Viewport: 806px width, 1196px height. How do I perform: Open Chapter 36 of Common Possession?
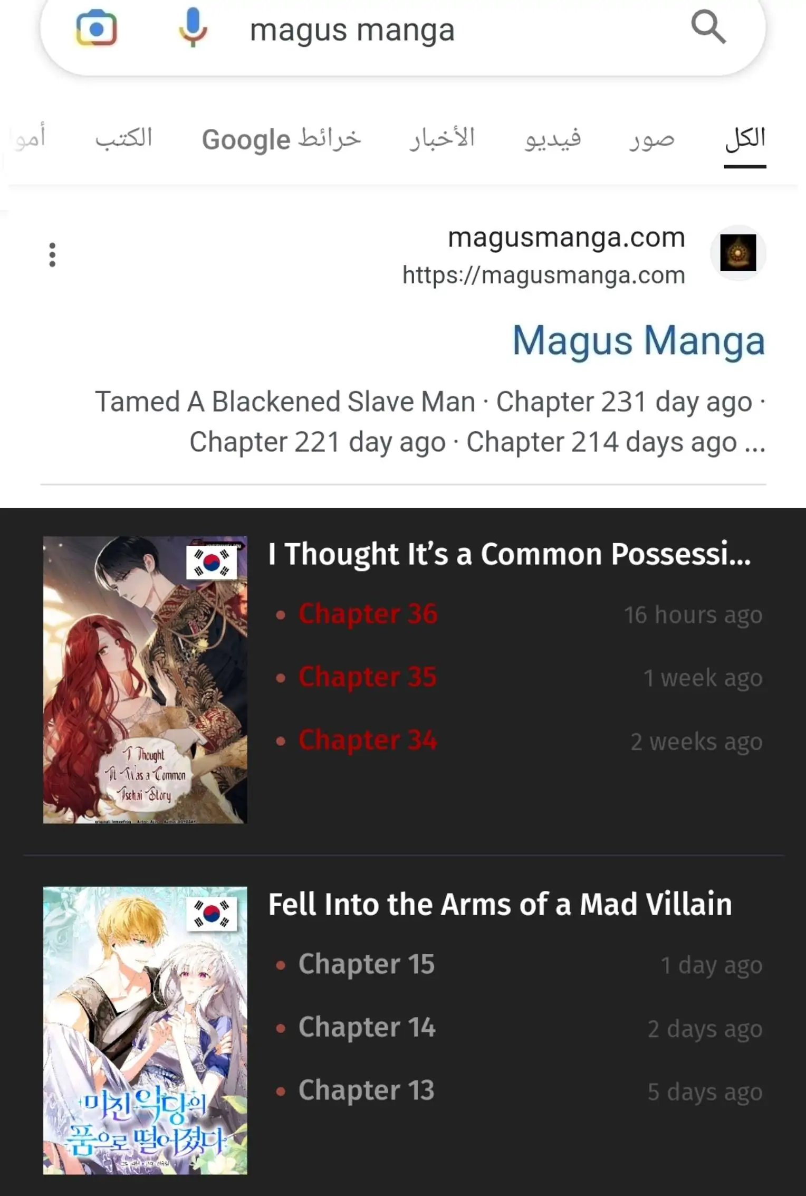[x=368, y=614]
